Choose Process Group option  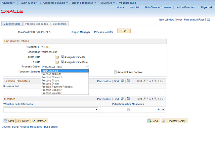pyautogui.click(x=65, y=80)
